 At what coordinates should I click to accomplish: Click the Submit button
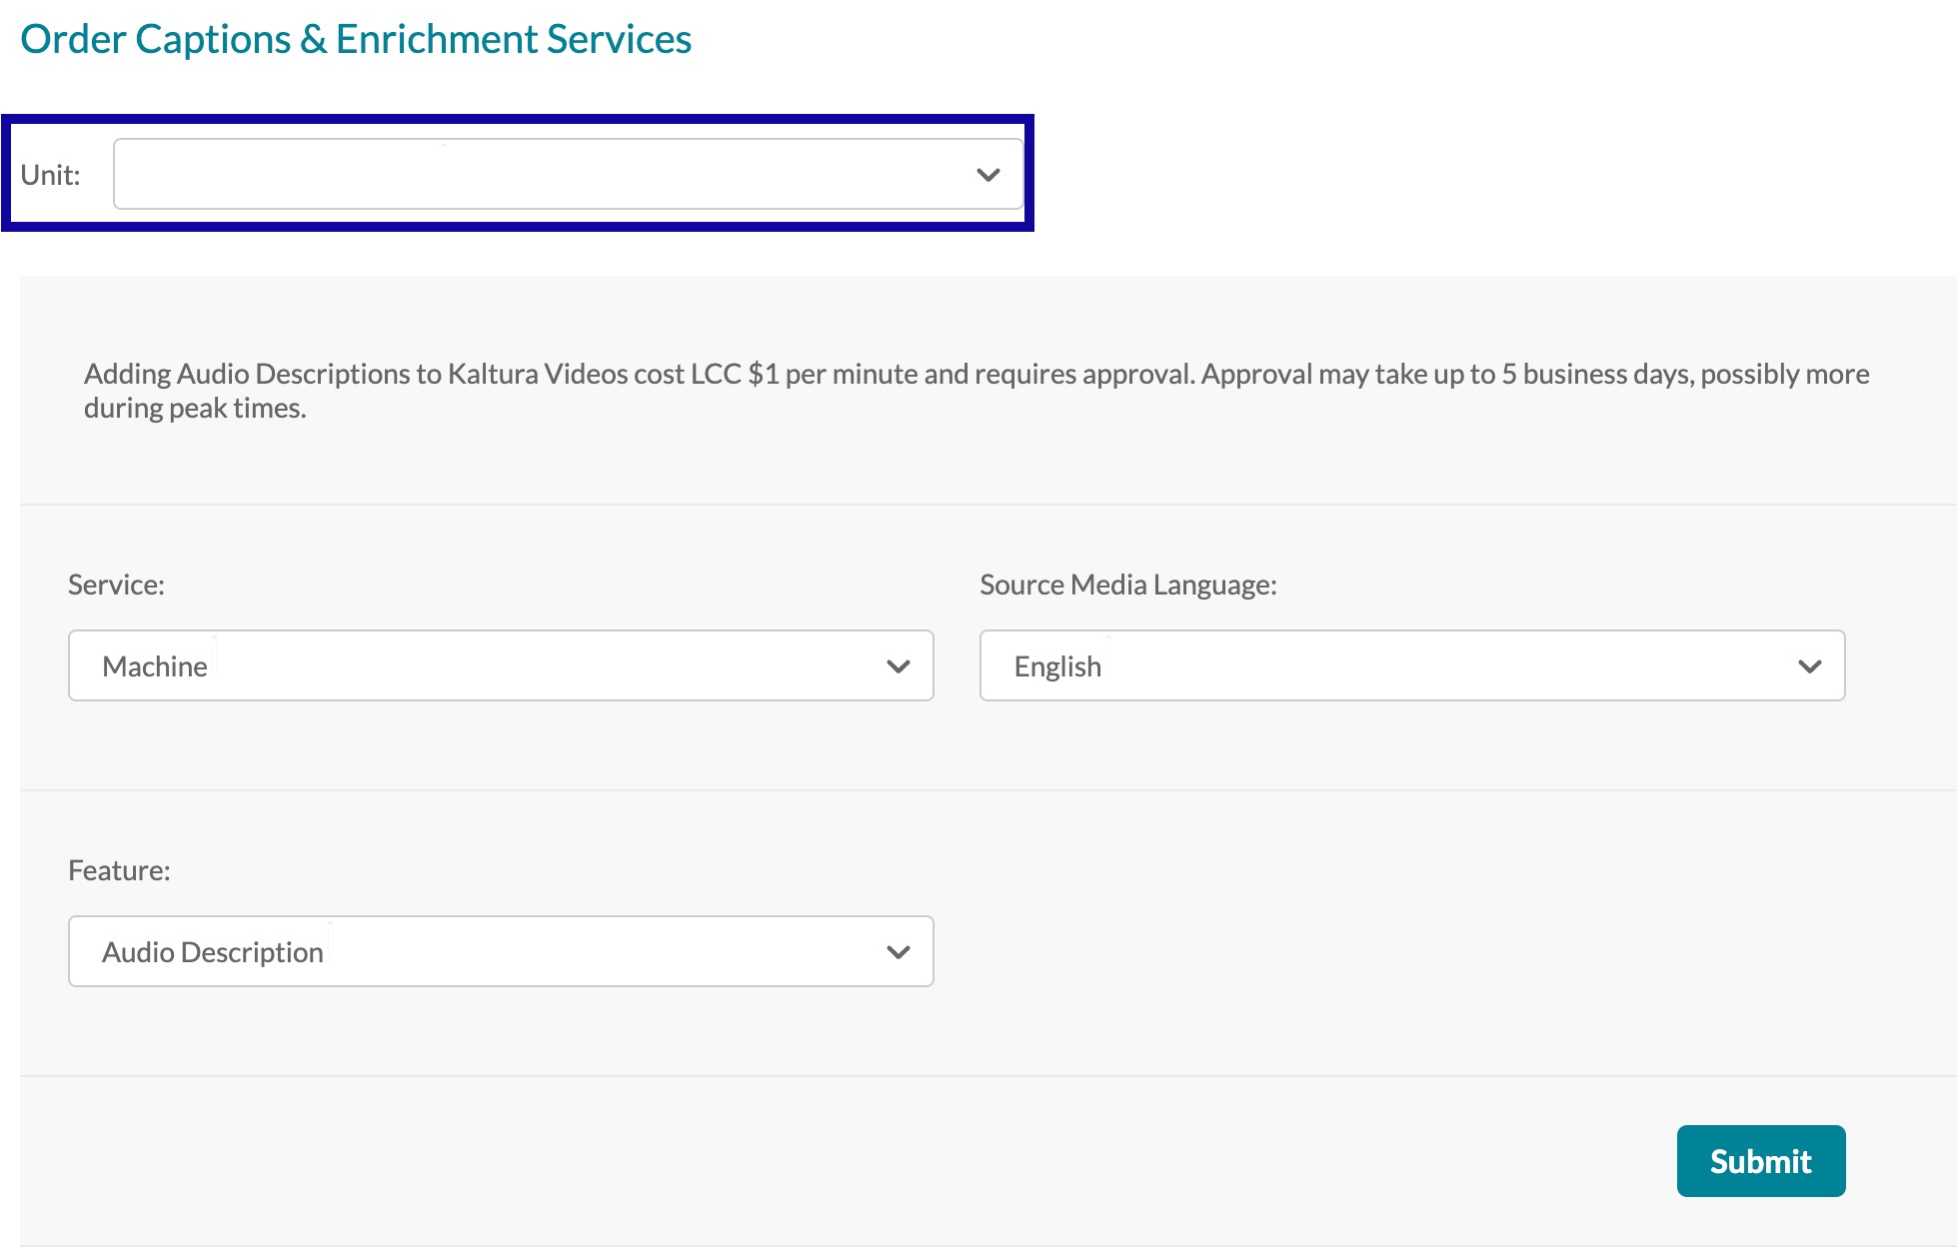(x=1761, y=1161)
